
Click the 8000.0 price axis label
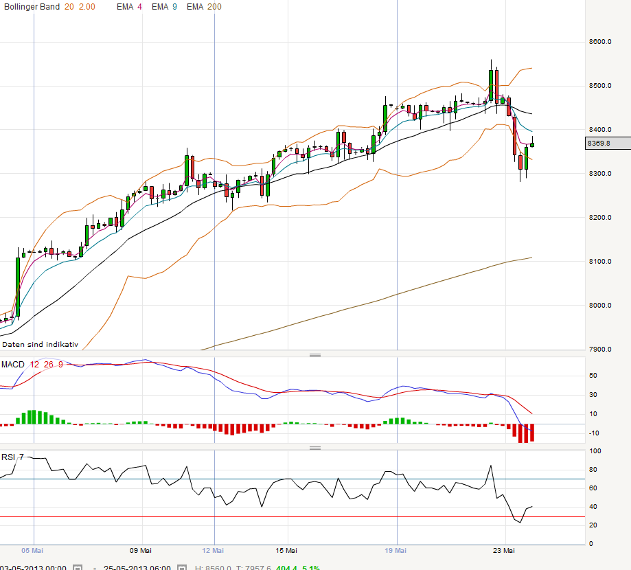coord(600,305)
